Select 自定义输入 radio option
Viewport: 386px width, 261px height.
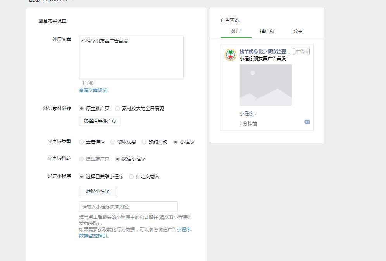pos(131,177)
